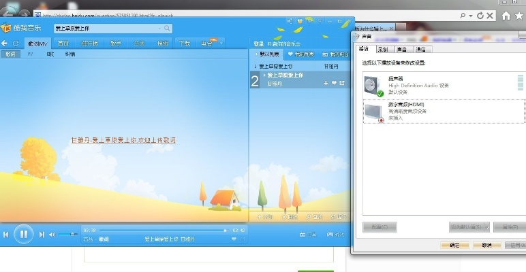The image size is (526, 272).
Task: Switch to the 录制 tab in sound dialog
Action: [x=383, y=49]
